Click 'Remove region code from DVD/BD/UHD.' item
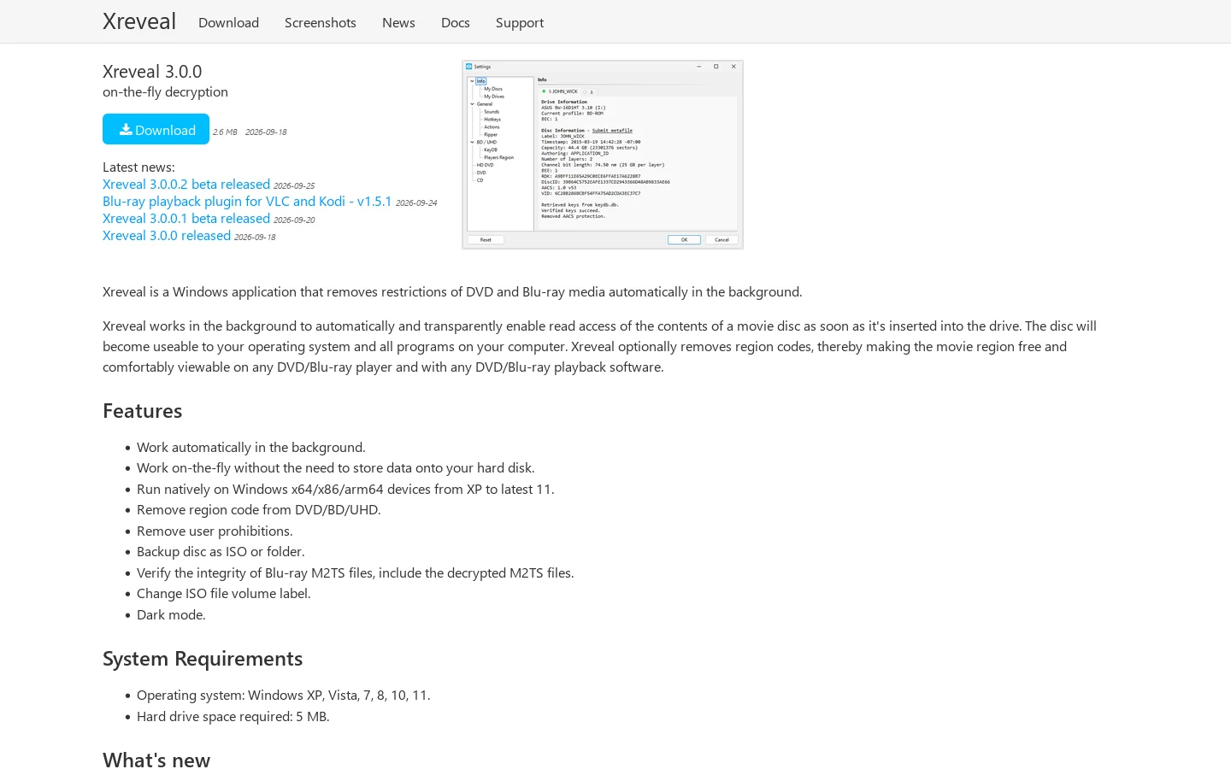The width and height of the screenshot is (1231, 769). (259, 510)
